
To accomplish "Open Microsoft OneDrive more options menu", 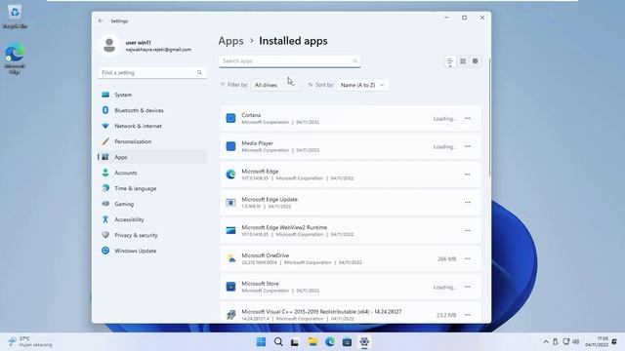I will 468,258.
